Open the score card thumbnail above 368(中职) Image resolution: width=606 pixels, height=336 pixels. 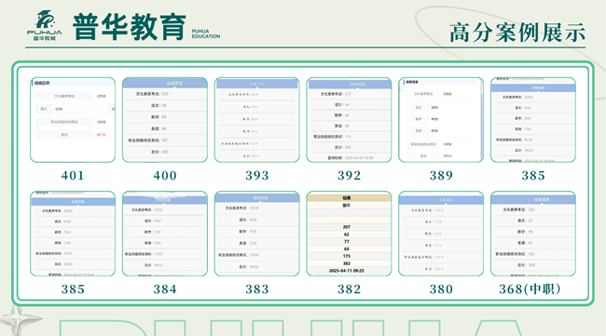pyautogui.click(x=533, y=234)
